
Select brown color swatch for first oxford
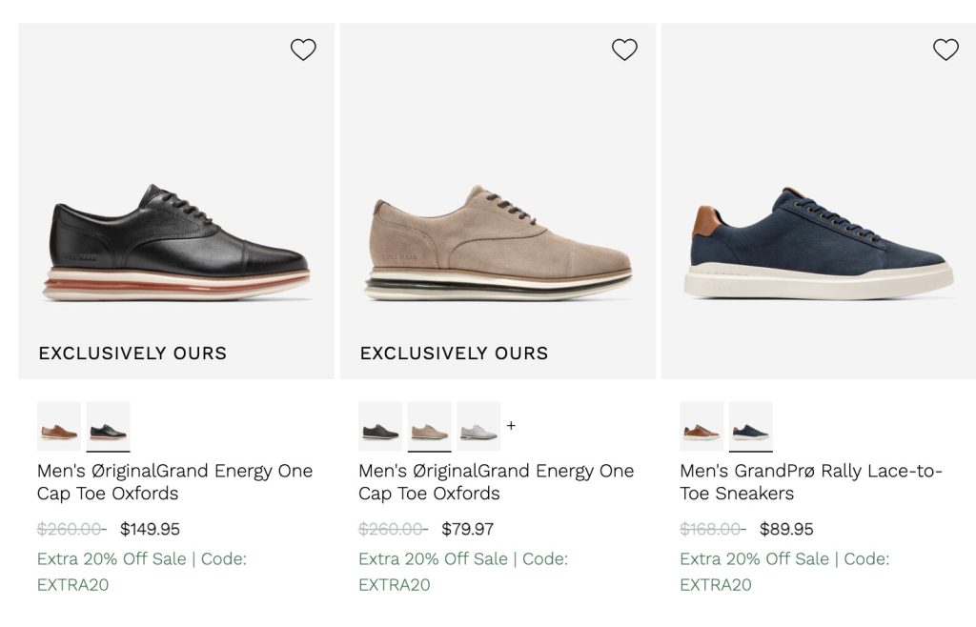point(59,426)
